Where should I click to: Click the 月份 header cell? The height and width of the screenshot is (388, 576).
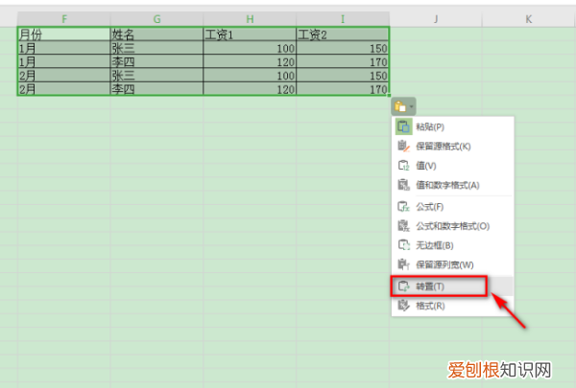64,34
